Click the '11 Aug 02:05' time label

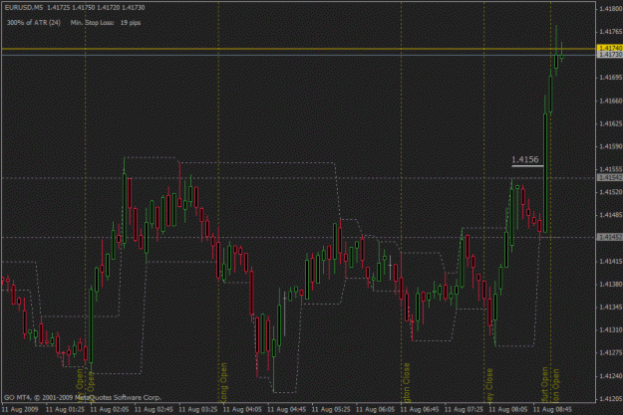tap(110, 409)
